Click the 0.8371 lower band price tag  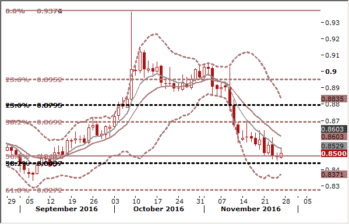[x=334, y=175]
